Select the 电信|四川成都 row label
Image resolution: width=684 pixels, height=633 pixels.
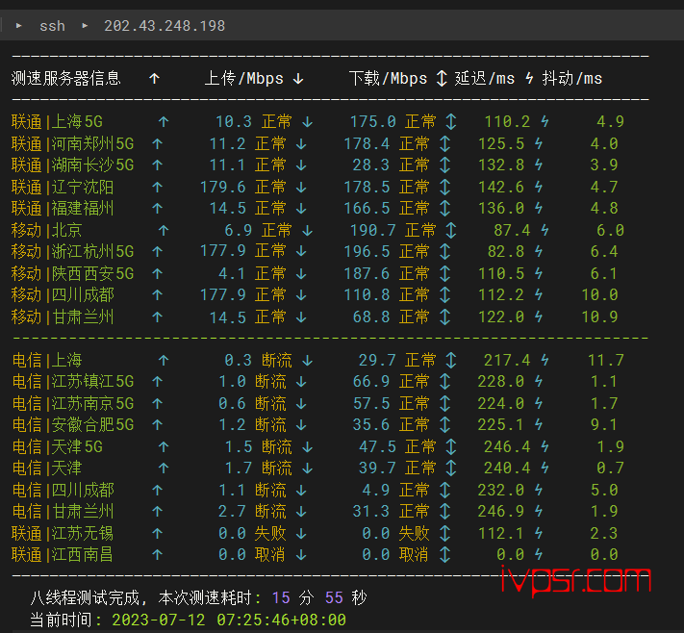point(63,490)
